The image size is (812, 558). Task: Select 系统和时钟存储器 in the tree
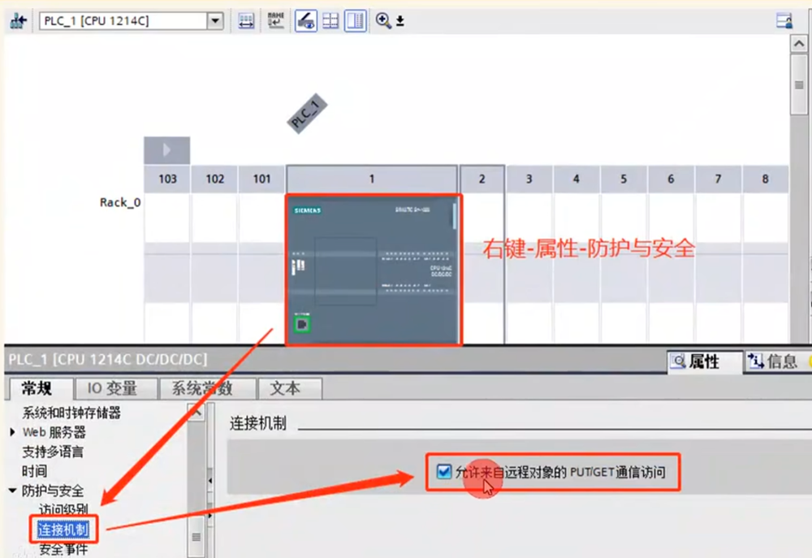[x=71, y=413]
